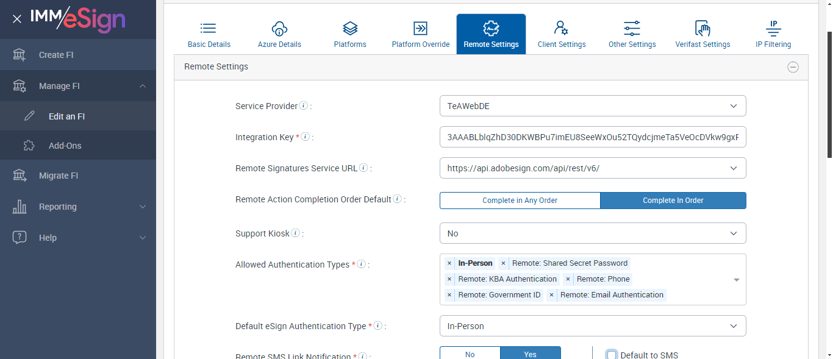This screenshot has height=359, width=833.
Task: Click the Create FI bank icon
Action: pyautogui.click(x=20, y=55)
